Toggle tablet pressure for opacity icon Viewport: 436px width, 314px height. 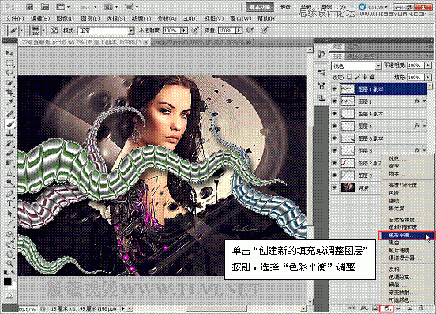pyautogui.click(x=195, y=30)
